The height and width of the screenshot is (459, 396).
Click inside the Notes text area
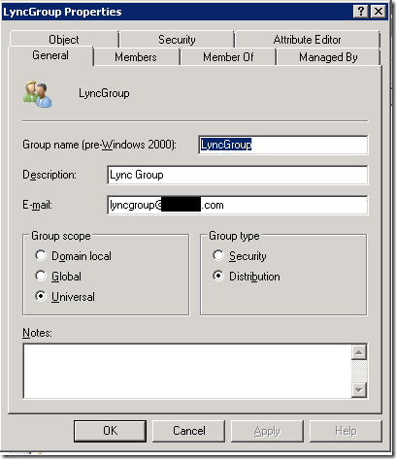(187, 371)
